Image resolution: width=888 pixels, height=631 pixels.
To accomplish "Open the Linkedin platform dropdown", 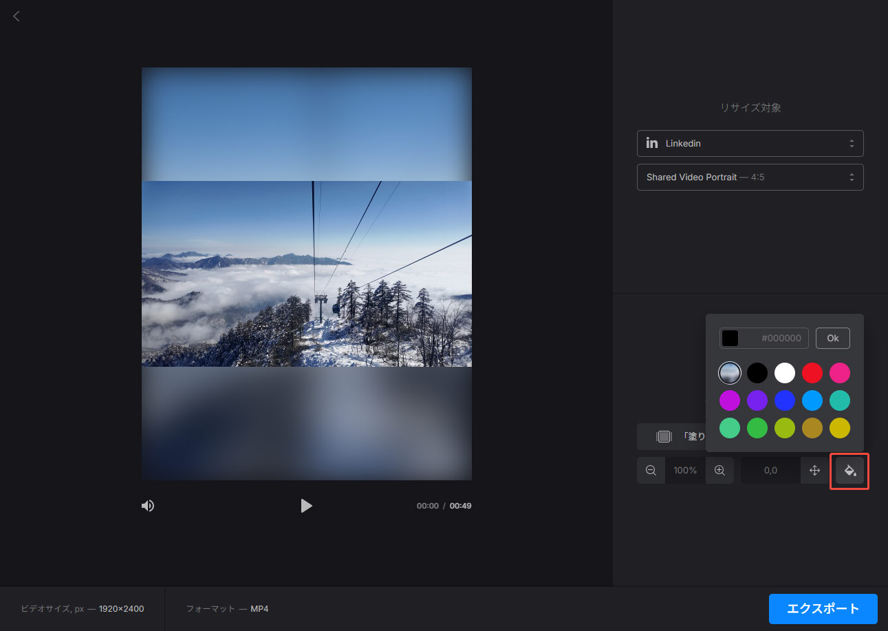I will (x=750, y=144).
